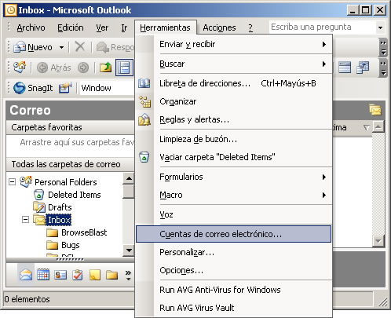
Task: Open the Calendar navigation icon
Action: (43, 275)
